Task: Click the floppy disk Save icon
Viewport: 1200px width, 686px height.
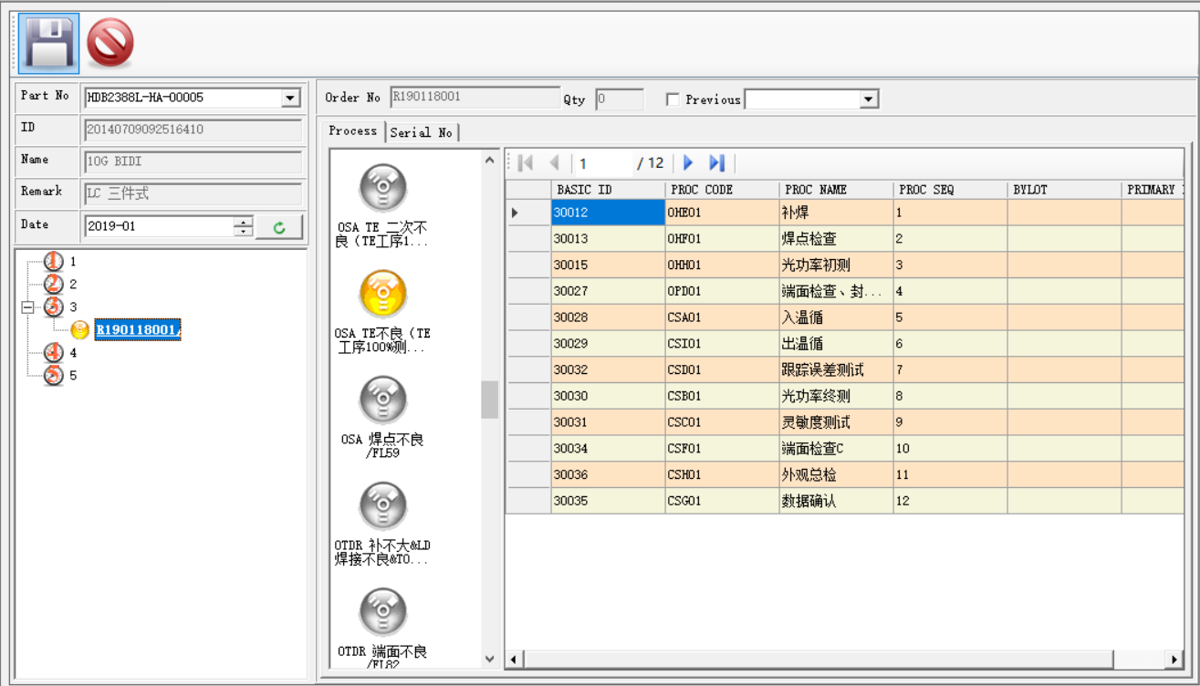Action: coord(48,43)
